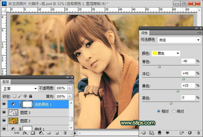Select the 调整 panel tab
Image resolution: width=203 pixels, height=137 pixels.
(145, 33)
